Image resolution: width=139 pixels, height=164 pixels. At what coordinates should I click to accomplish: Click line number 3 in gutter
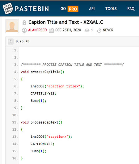tap(16, 65)
